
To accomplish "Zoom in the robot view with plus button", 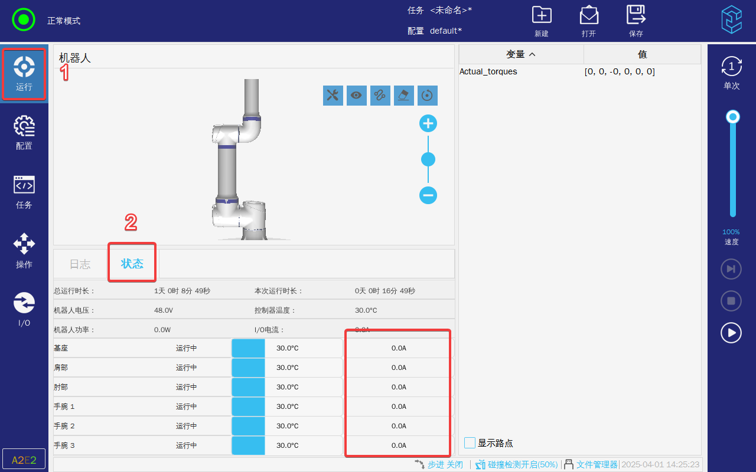I will 428,124.
